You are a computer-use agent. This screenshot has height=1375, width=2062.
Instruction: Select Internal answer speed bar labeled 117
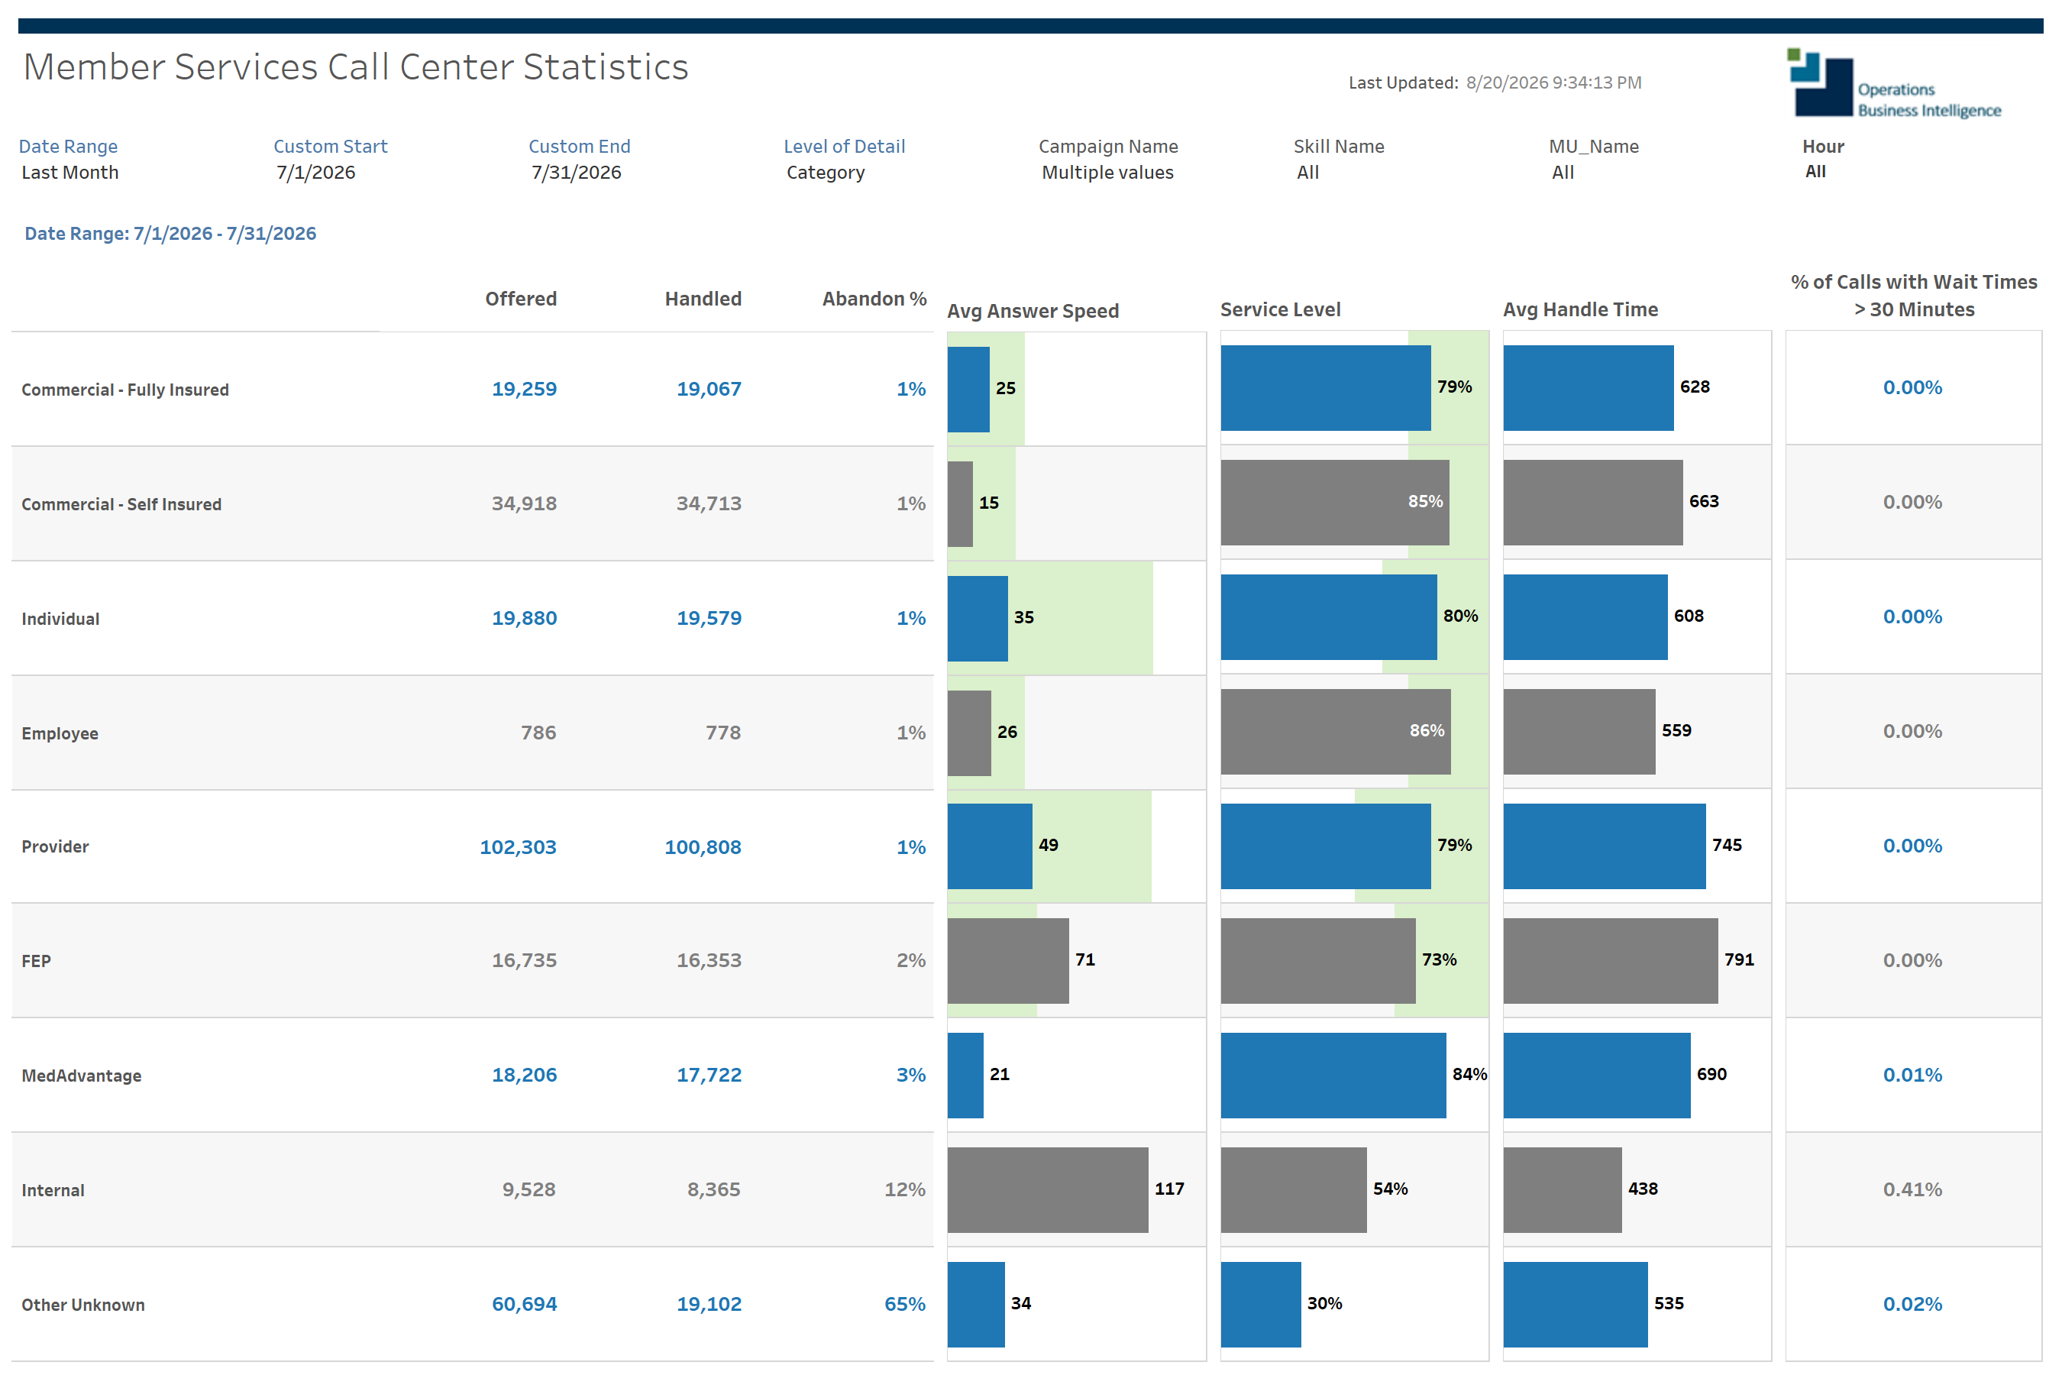pyautogui.click(x=1048, y=1190)
